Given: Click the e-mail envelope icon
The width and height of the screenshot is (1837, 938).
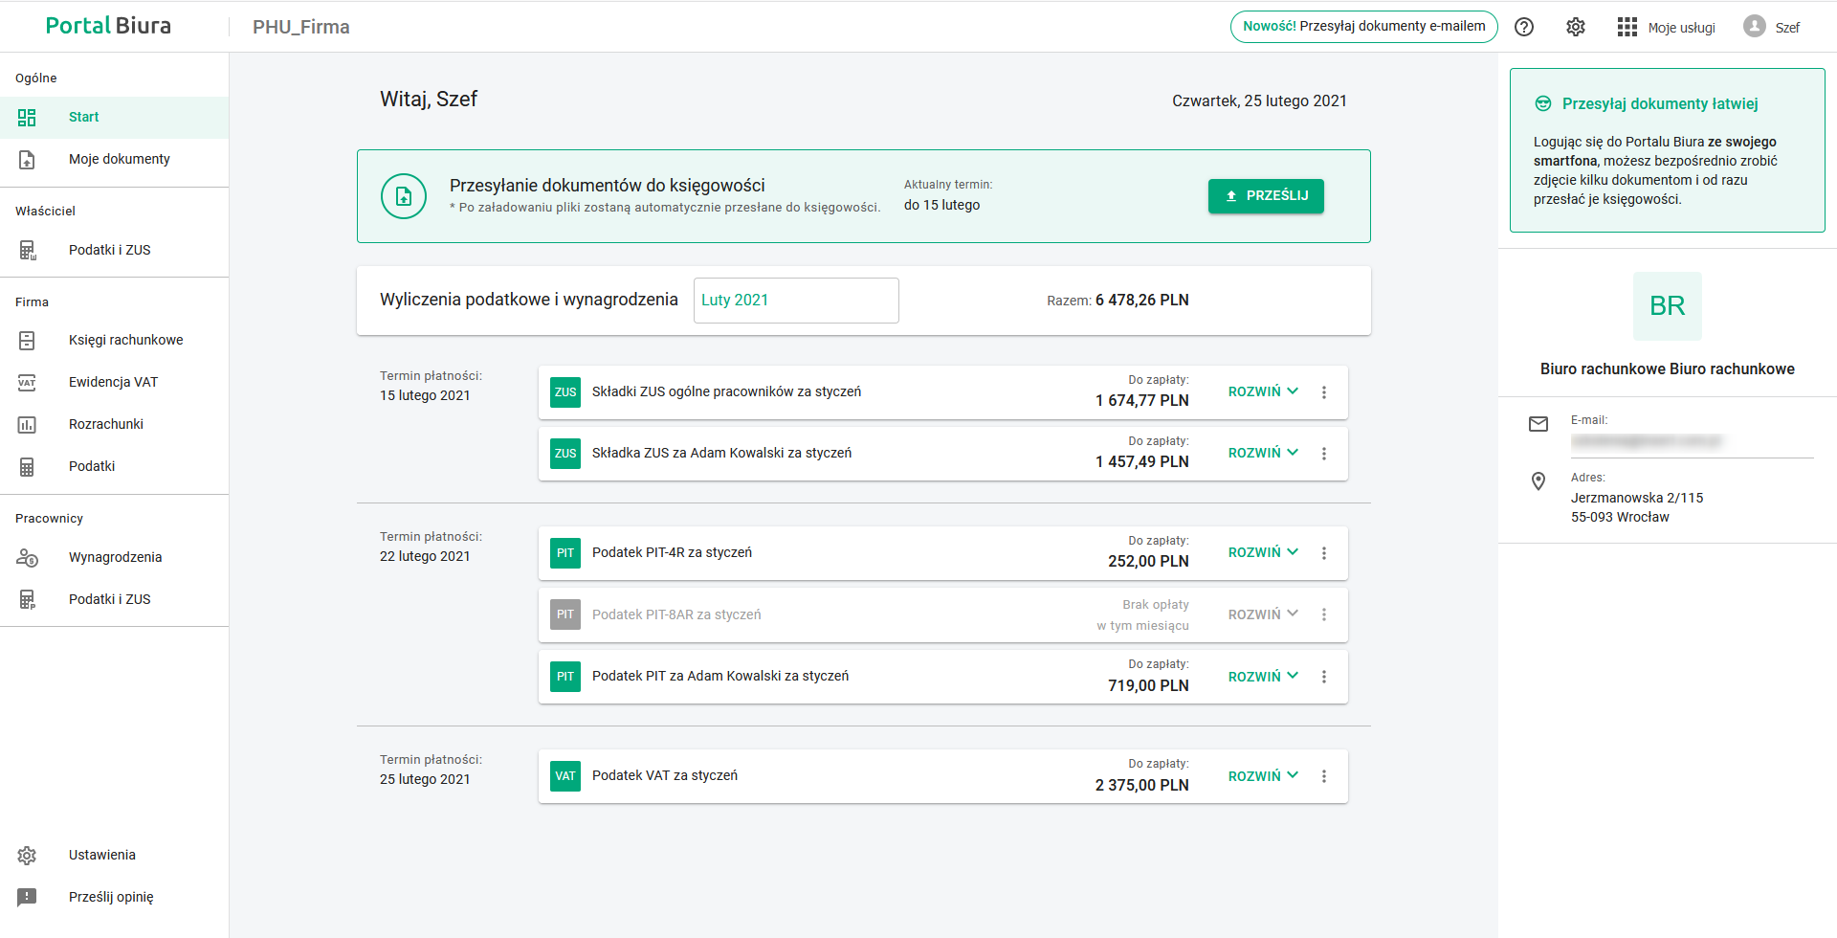Looking at the screenshot, I should (x=1538, y=424).
